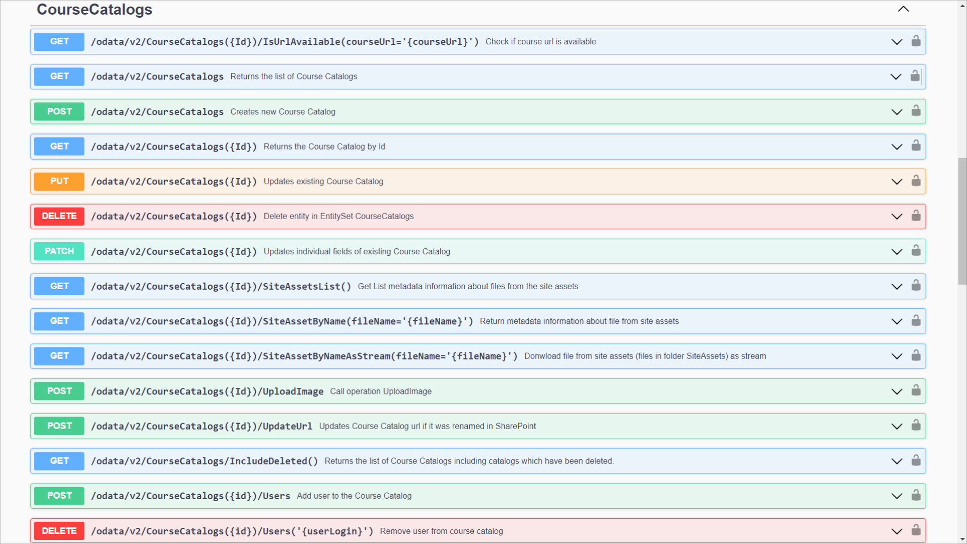Click lock icon on PUT Updates existing Course Catalog

pos(916,181)
